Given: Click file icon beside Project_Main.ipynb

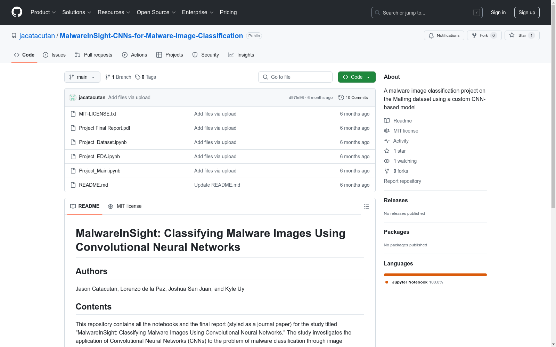Looking at the screenshot, I should click(x=73, y=171).
